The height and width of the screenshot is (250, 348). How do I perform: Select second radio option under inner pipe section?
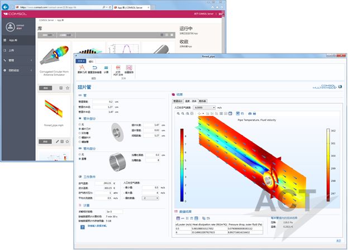point(80,159)
